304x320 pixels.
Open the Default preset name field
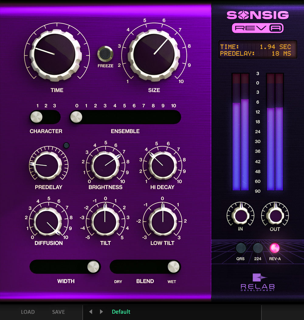click(121, 312)
